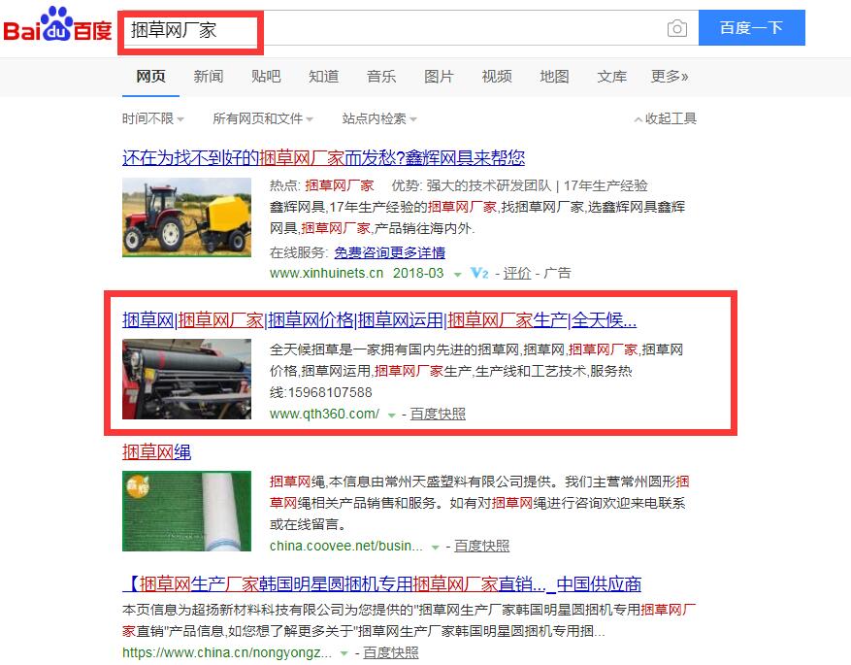This screenshot has width=851, height=665.
Task: Click the Baidu logo
Action: pyautogui.click(x=57, y=25)
